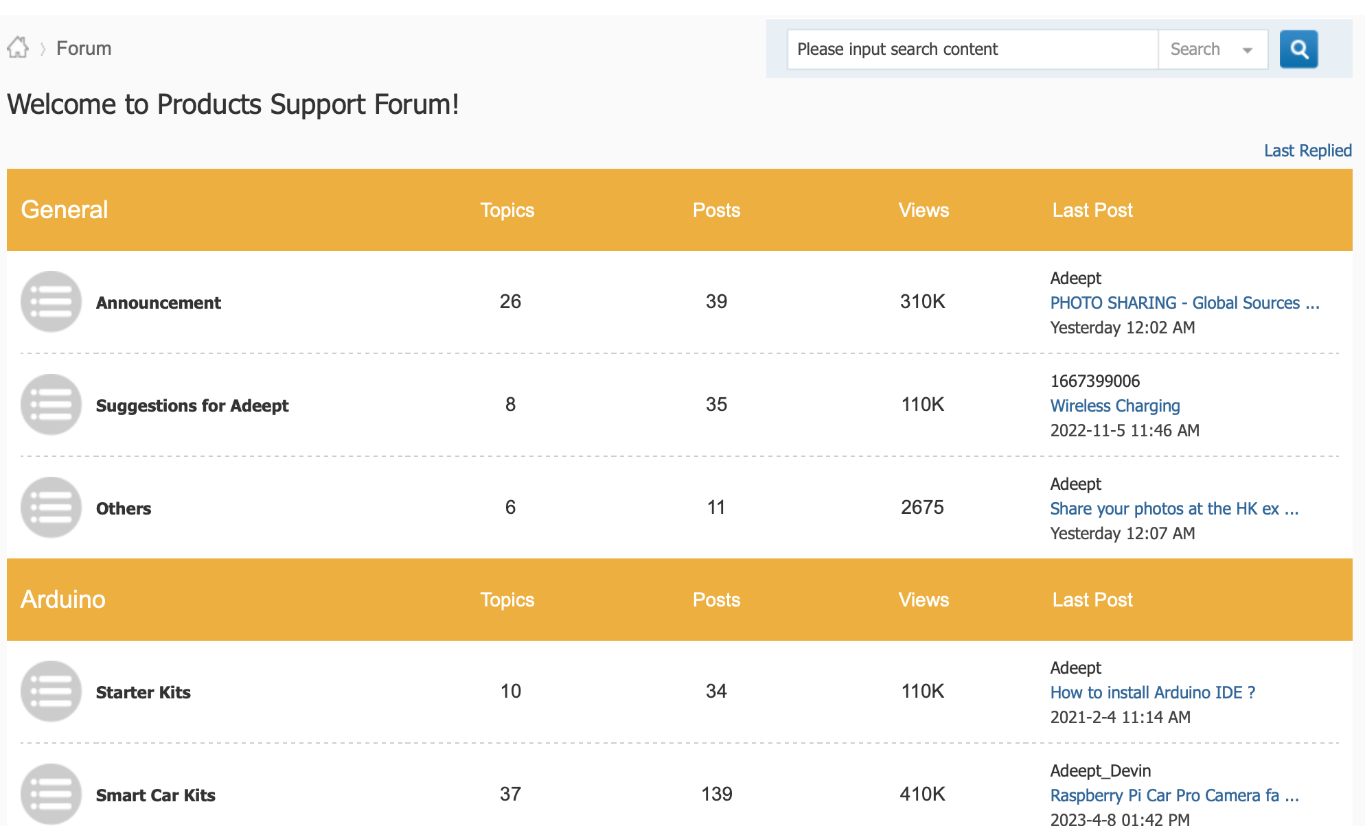Click the 2022-11-5 11:46 AM timestamp
Image resolution: width=1365 pixels, height=826 pixels.
point(1125,430)
